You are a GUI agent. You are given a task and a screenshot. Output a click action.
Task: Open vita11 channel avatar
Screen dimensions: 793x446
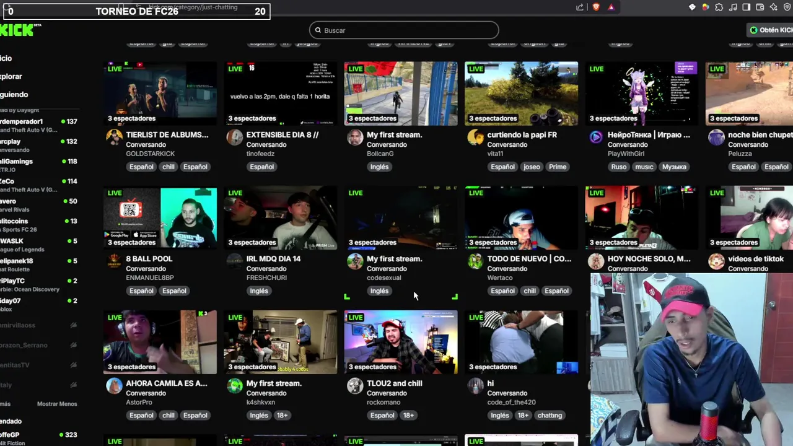pyautogui.click(x=475, y=137)
